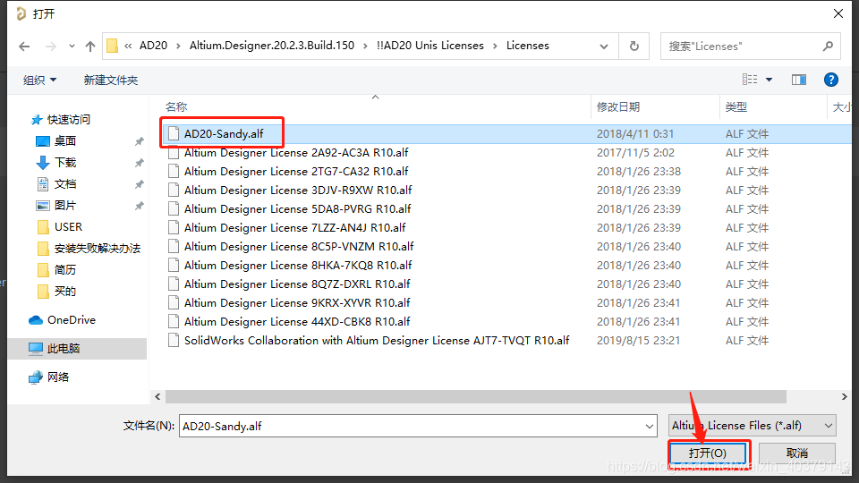Select license file 2TG7-CA32 R10.alf
The width and height of the screenshot is (859, 483).
click(296, 172)
